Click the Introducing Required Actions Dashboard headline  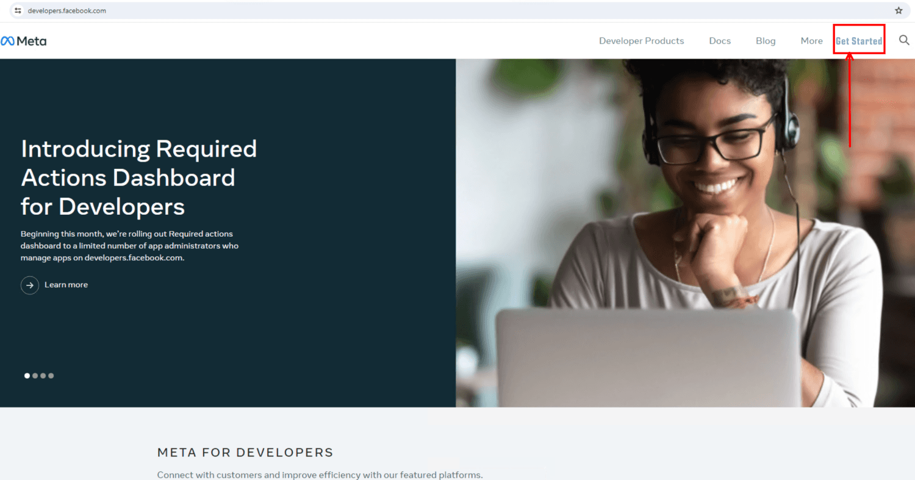pyautogui.click(x=139, y=177)
